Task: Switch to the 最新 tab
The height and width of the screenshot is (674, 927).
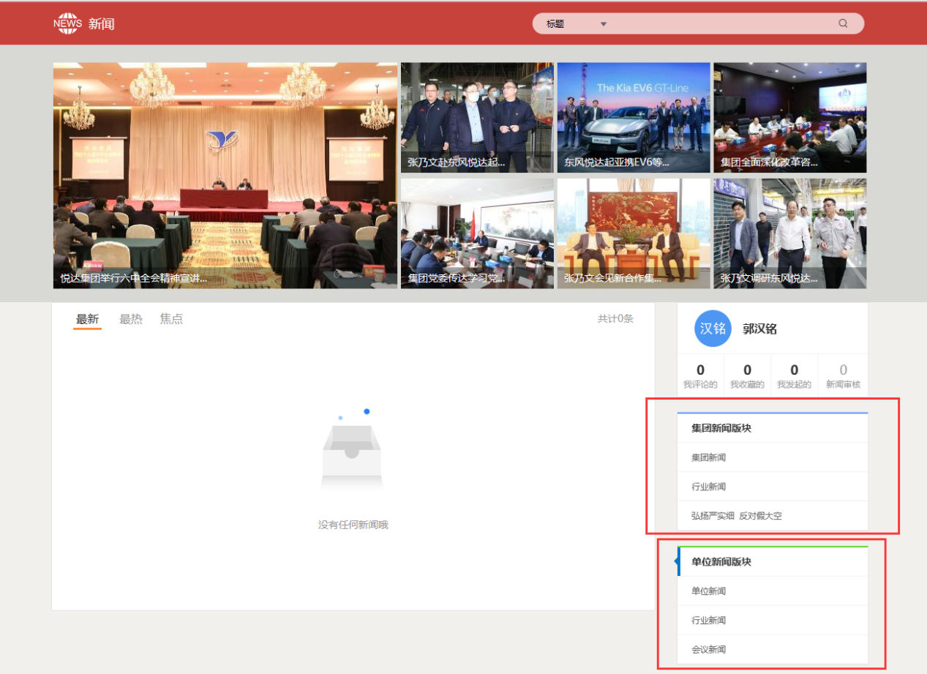Action: point(87,319)
